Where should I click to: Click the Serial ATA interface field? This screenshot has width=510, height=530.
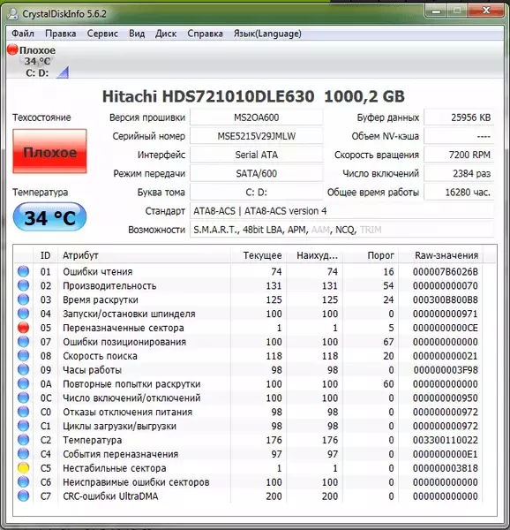point(257,155)
